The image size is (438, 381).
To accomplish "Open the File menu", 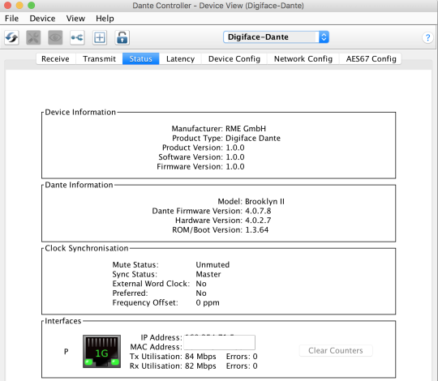I will pyautogui.click(x=11, y=19).
